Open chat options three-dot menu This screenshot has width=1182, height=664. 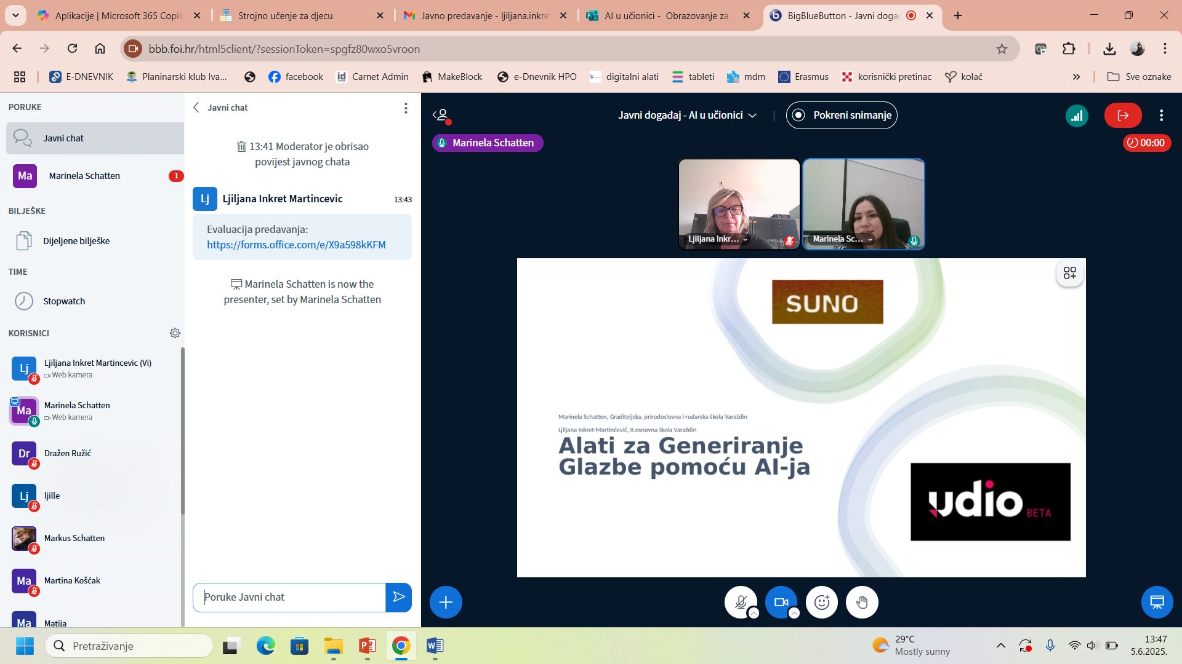point(406,108)
